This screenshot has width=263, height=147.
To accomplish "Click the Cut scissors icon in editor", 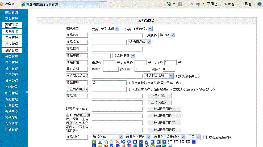I will pos(100,142).
